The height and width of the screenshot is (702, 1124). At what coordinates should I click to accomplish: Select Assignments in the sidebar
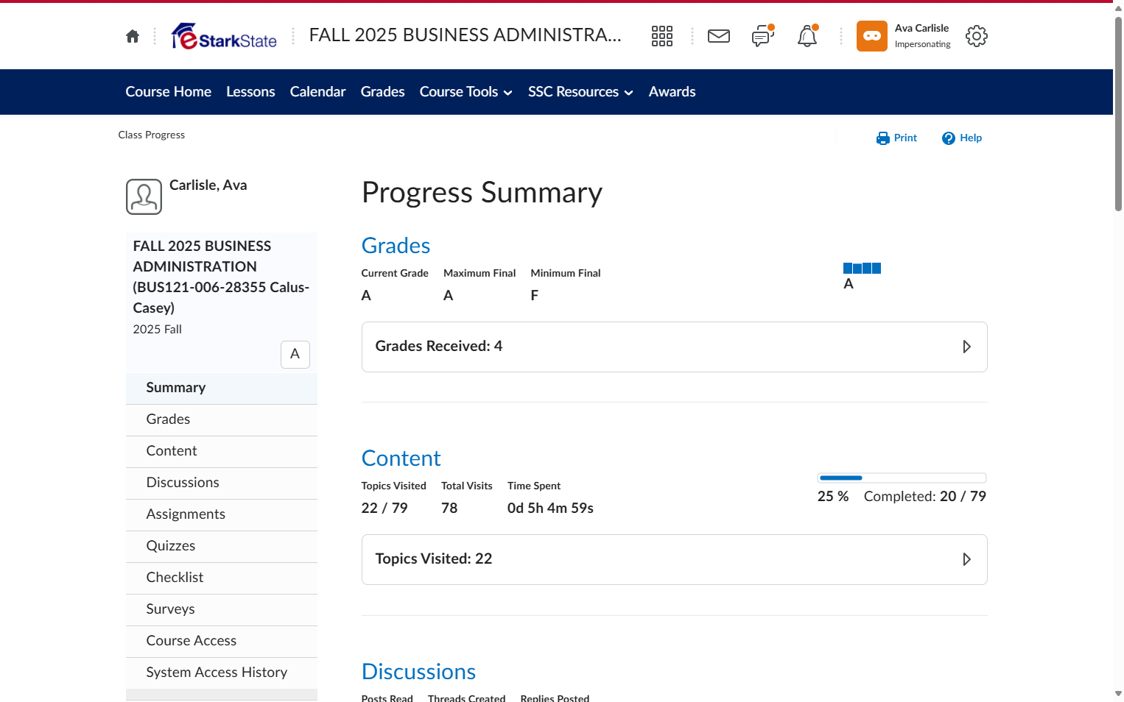(222, 514)
